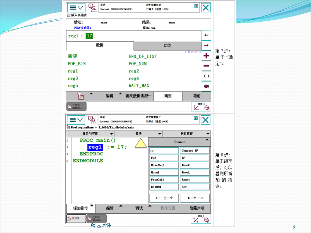Click the empty parentheses ( ) icon
The image size is (311, 233).
pyautogui.click(x=206, y=76)
